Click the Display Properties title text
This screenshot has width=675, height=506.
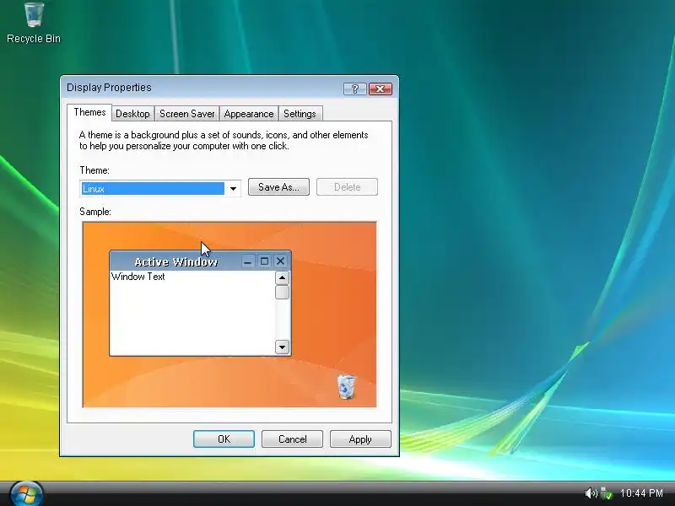point(109,88)
